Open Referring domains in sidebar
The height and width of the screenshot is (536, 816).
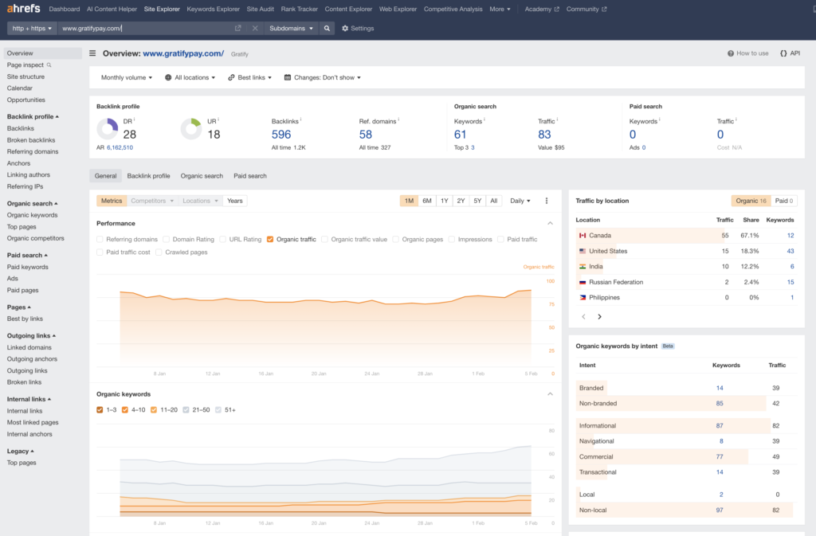tap(32, 152)
